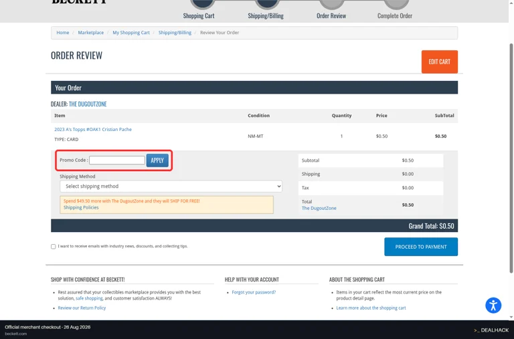Click the Complete Order step label
This screenshot has height=339, width=514.
(x=395, y=16)
